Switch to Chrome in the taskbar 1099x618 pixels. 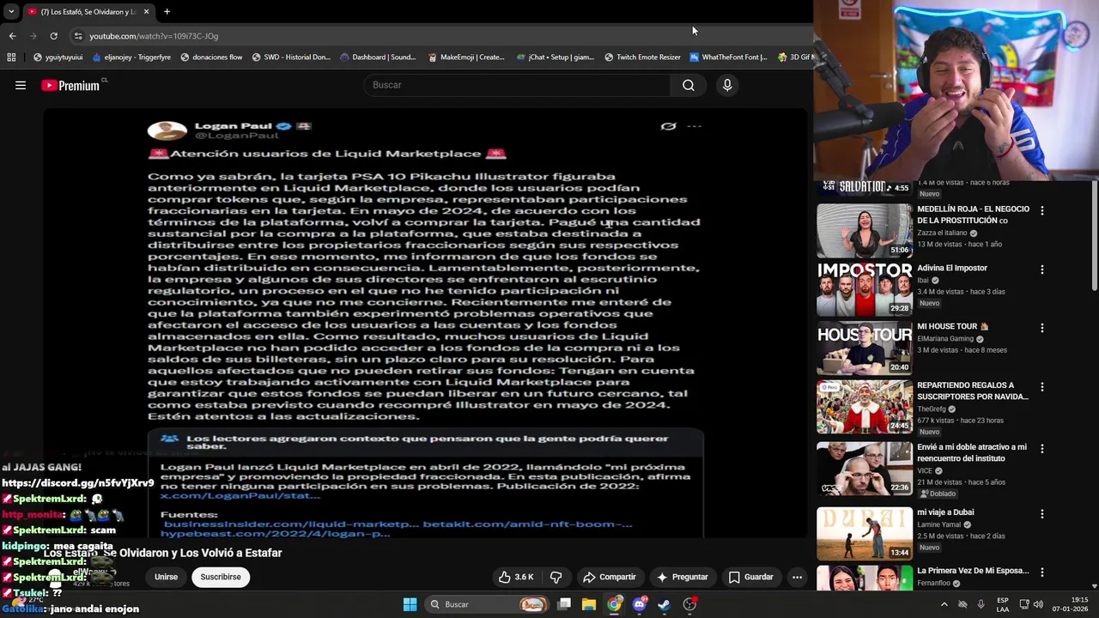tap(614, 604)
